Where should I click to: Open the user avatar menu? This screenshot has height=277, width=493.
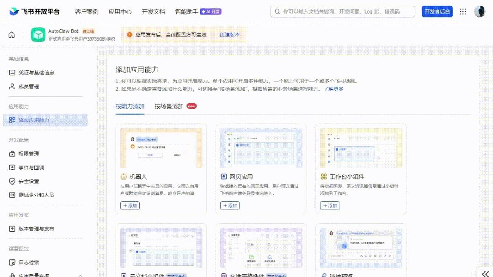479,11
